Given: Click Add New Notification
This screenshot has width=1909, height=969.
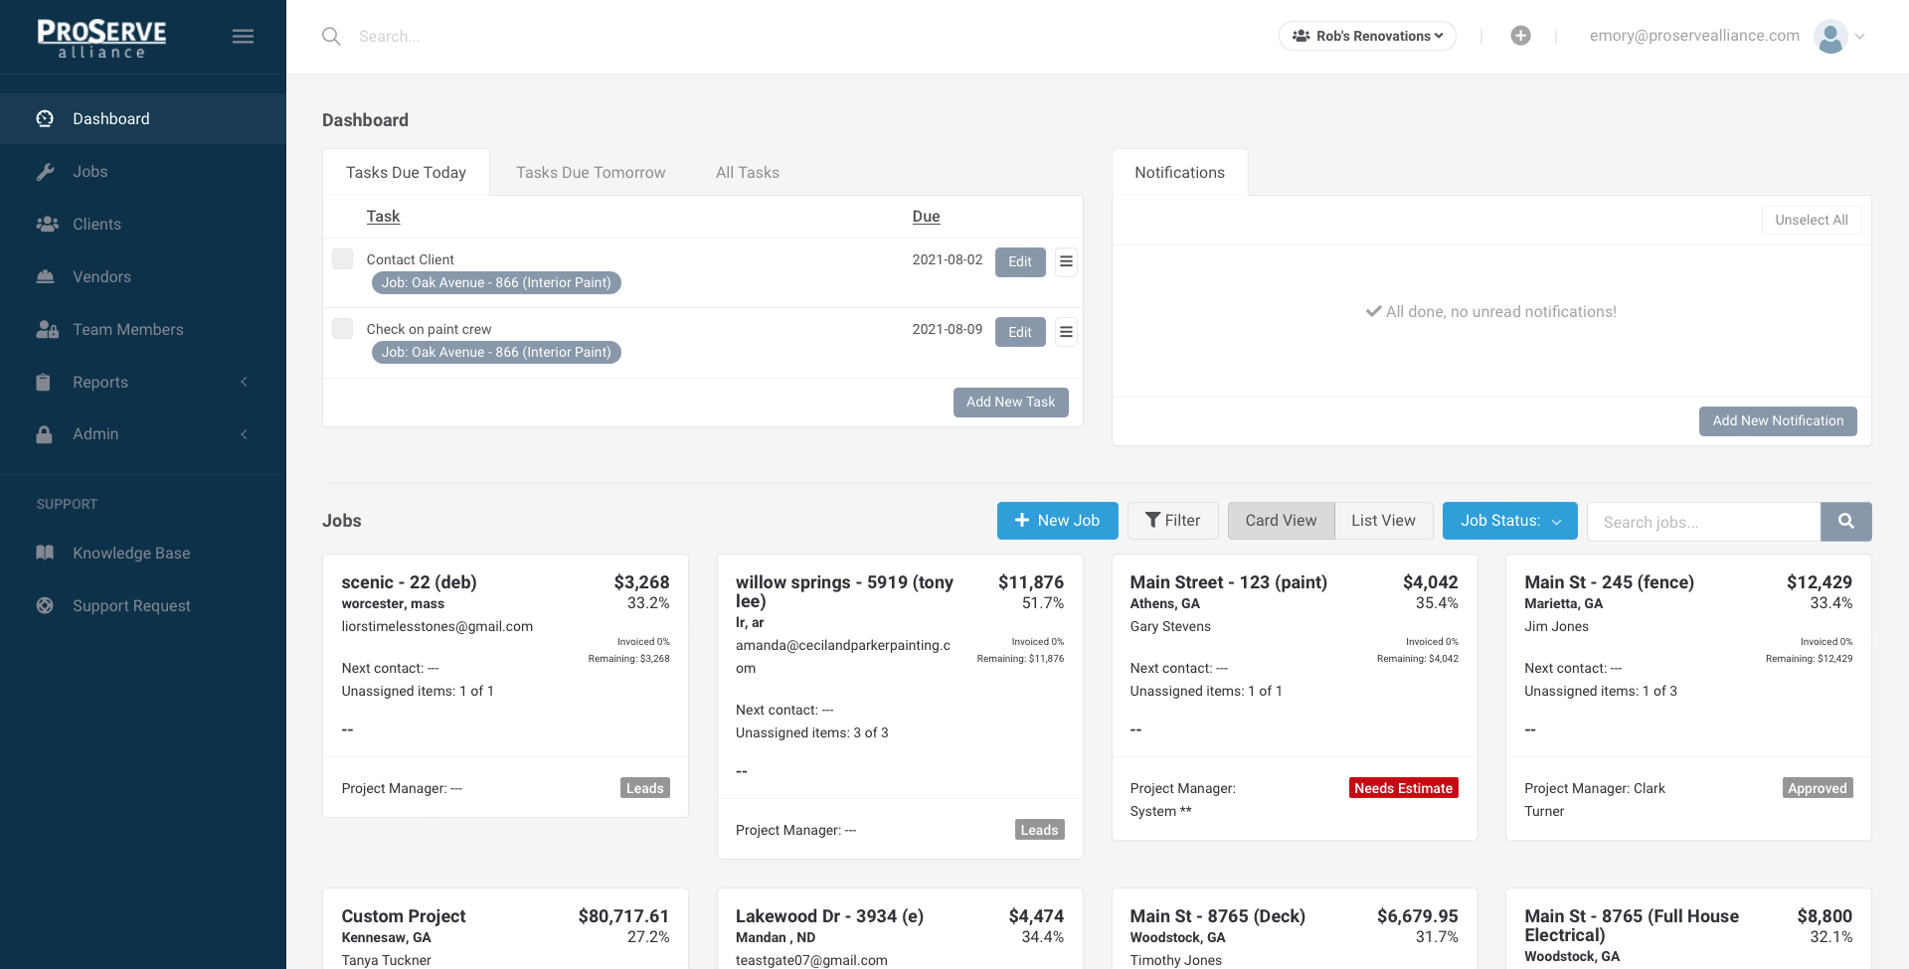Looking at the screenshot, I should (x=1778, y=420).
